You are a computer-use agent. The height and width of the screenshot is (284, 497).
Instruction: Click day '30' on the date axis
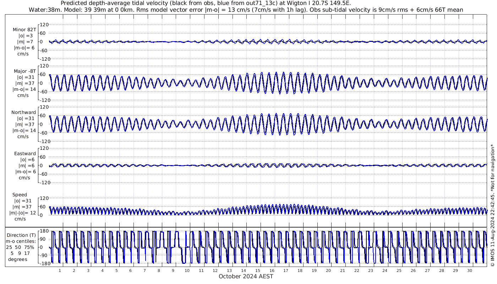click(x=470, y=271)
